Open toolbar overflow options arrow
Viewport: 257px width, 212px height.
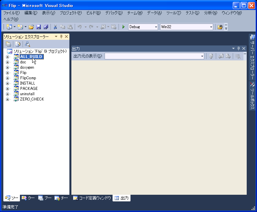pyautogui.click(x=226, y=27)
